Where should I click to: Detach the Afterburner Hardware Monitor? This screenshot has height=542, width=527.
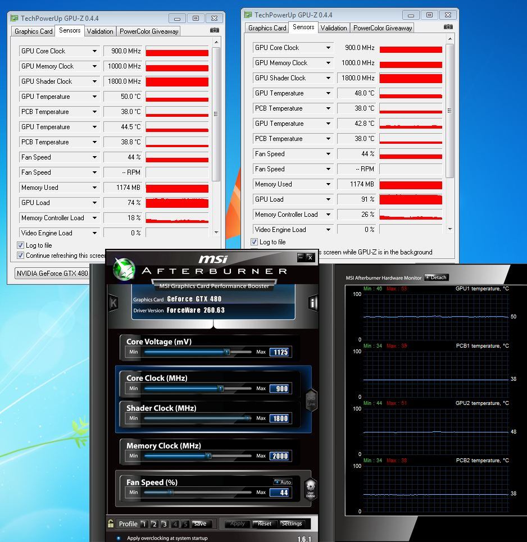[437, 277]
